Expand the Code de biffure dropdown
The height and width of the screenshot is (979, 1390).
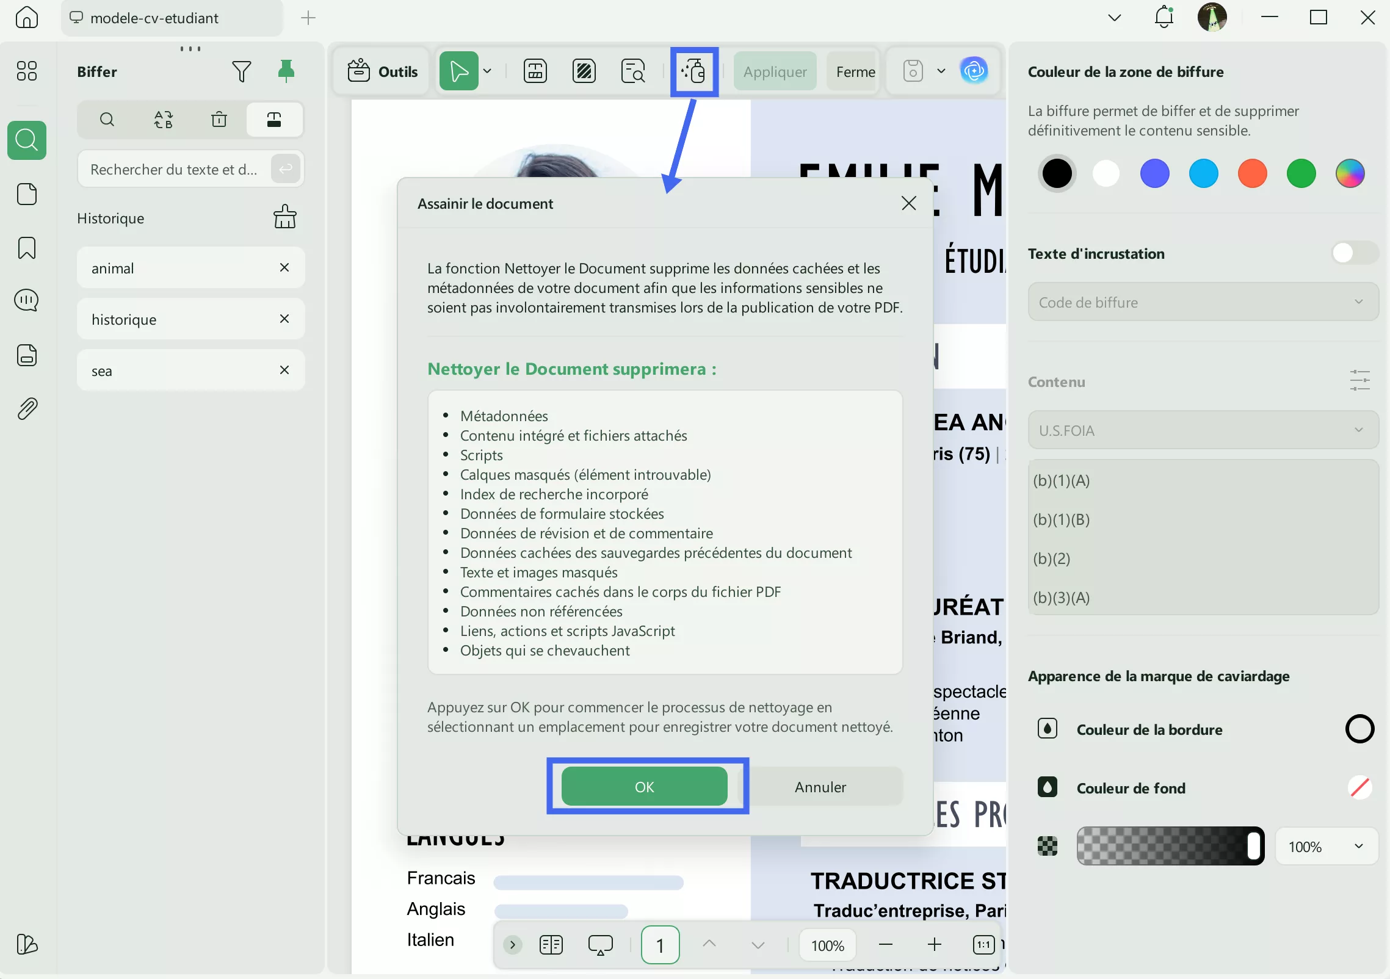(1203, 302)
